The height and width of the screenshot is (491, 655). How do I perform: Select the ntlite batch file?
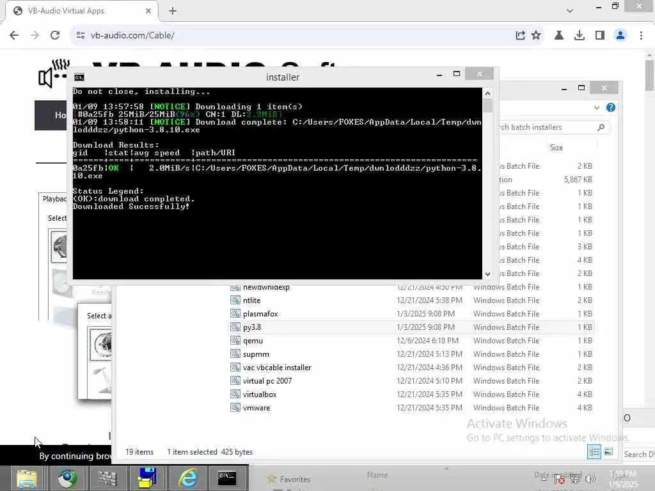pos(251,300)
